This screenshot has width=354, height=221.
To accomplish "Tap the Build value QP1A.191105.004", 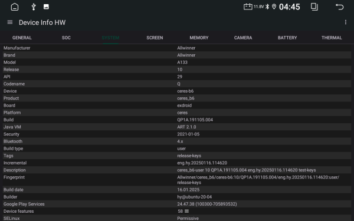I will (x=195, y=120).
